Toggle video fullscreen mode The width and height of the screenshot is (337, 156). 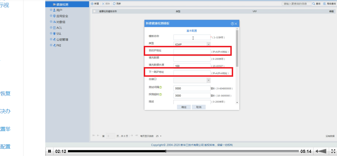333,151
